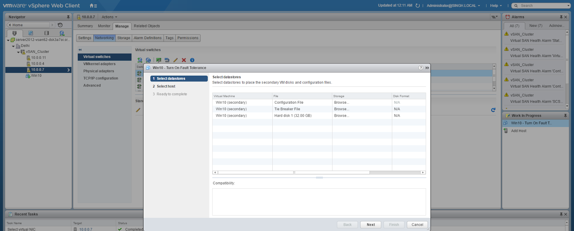This screenshot has width=574, height=231.
Task: Click Next in Fault Tolerance wizard
Action: coord(371,225)
